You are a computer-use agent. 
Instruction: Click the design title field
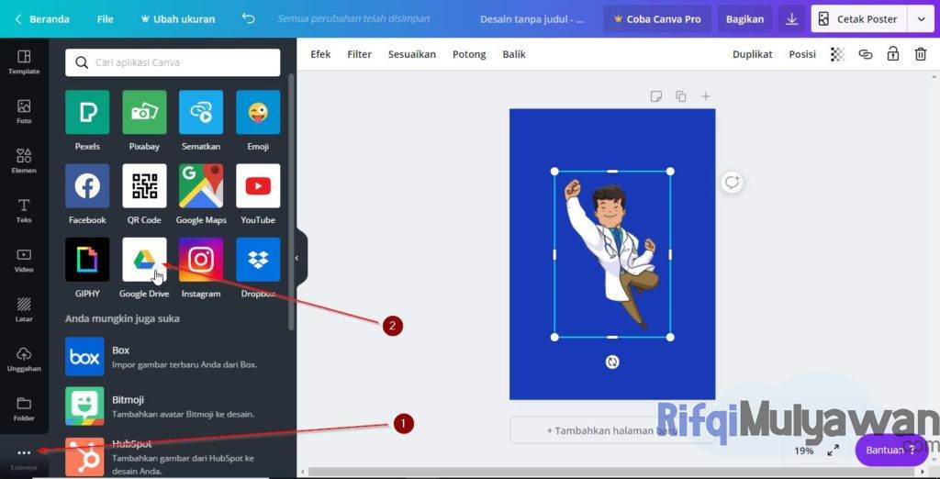(532, 19)
